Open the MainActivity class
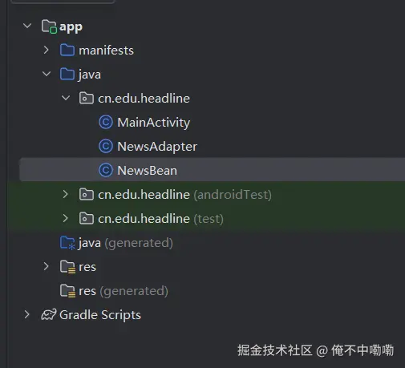The height and width of the screenshot is (368, 405). (154, 123)
